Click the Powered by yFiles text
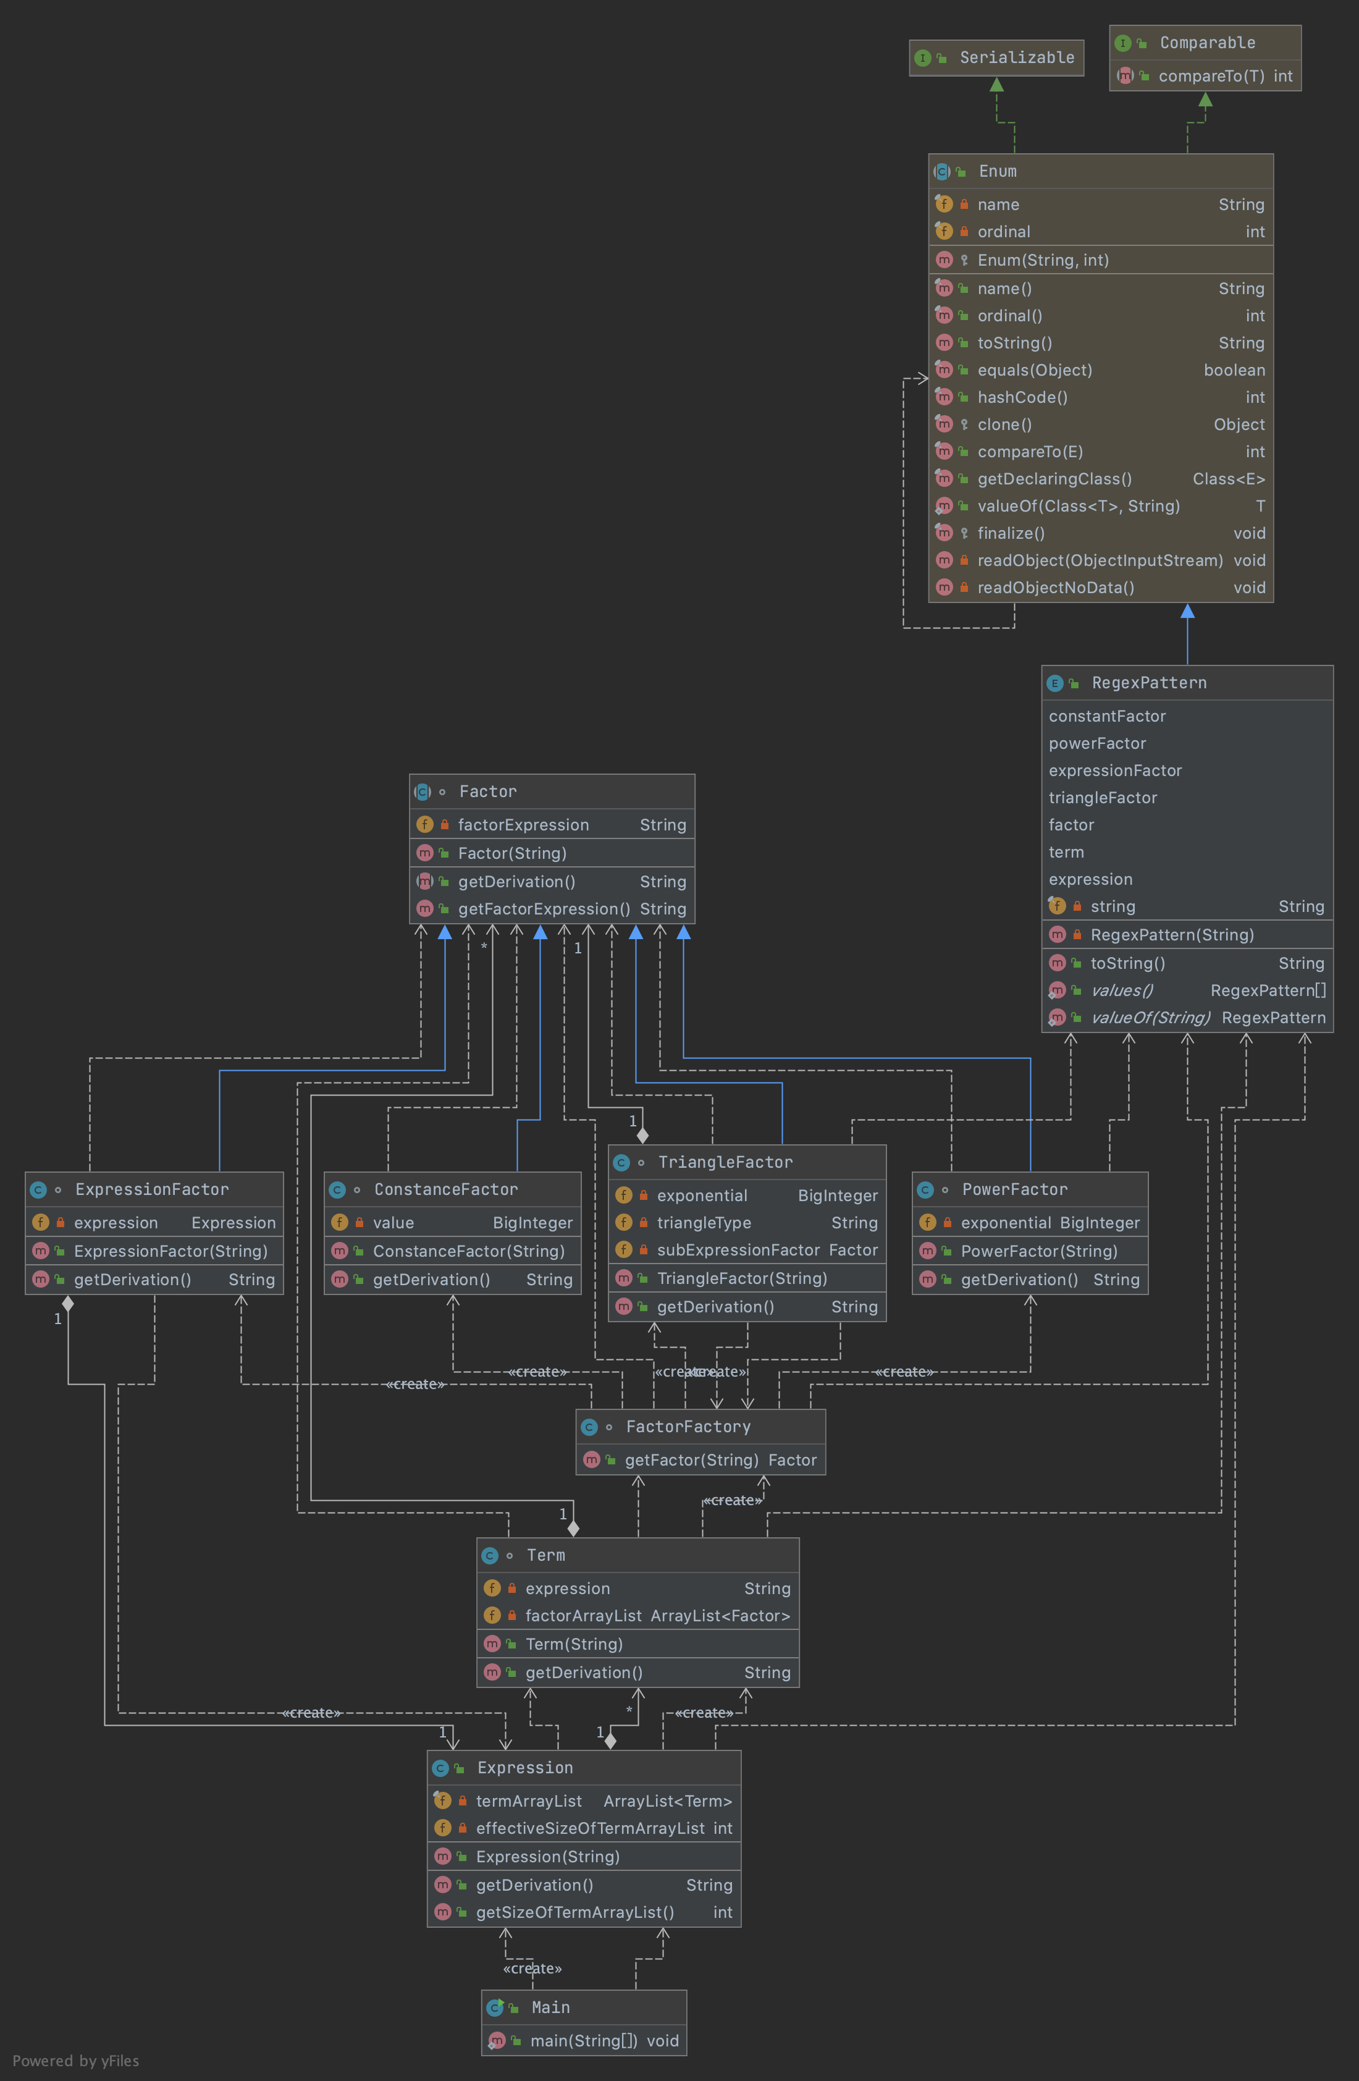Image resolution: width=1359 pixels, height=2081 pixels. [x=76, y=2061]
